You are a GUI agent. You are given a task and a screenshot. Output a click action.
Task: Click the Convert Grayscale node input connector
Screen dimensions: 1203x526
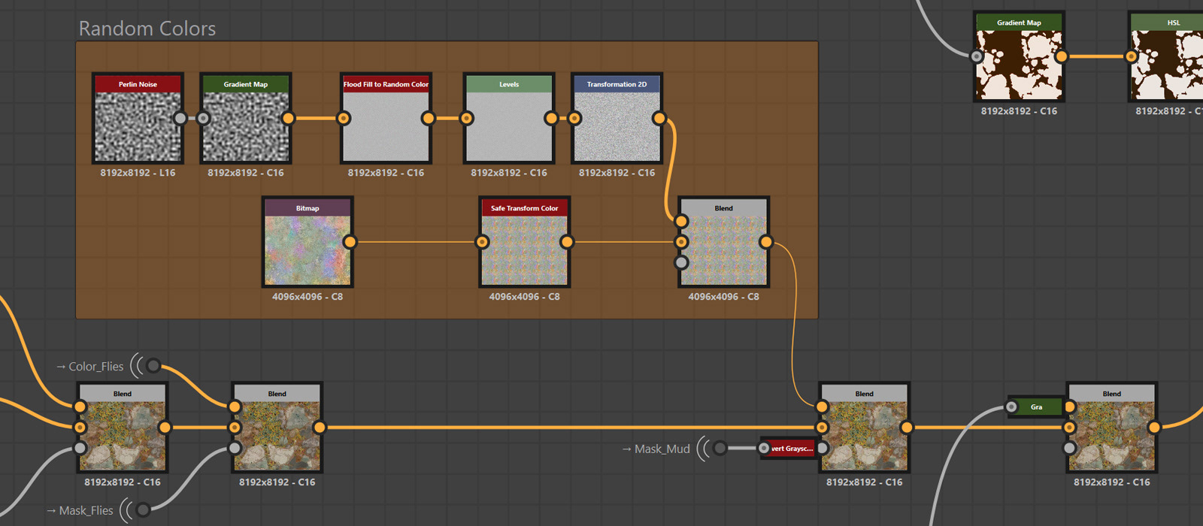[x=764, y=448]
